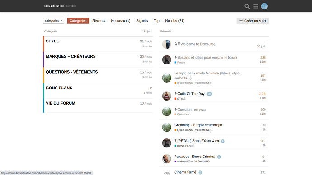Open the Cinema fermé topic
Screen dimensions: 312x175
[185, 172]
